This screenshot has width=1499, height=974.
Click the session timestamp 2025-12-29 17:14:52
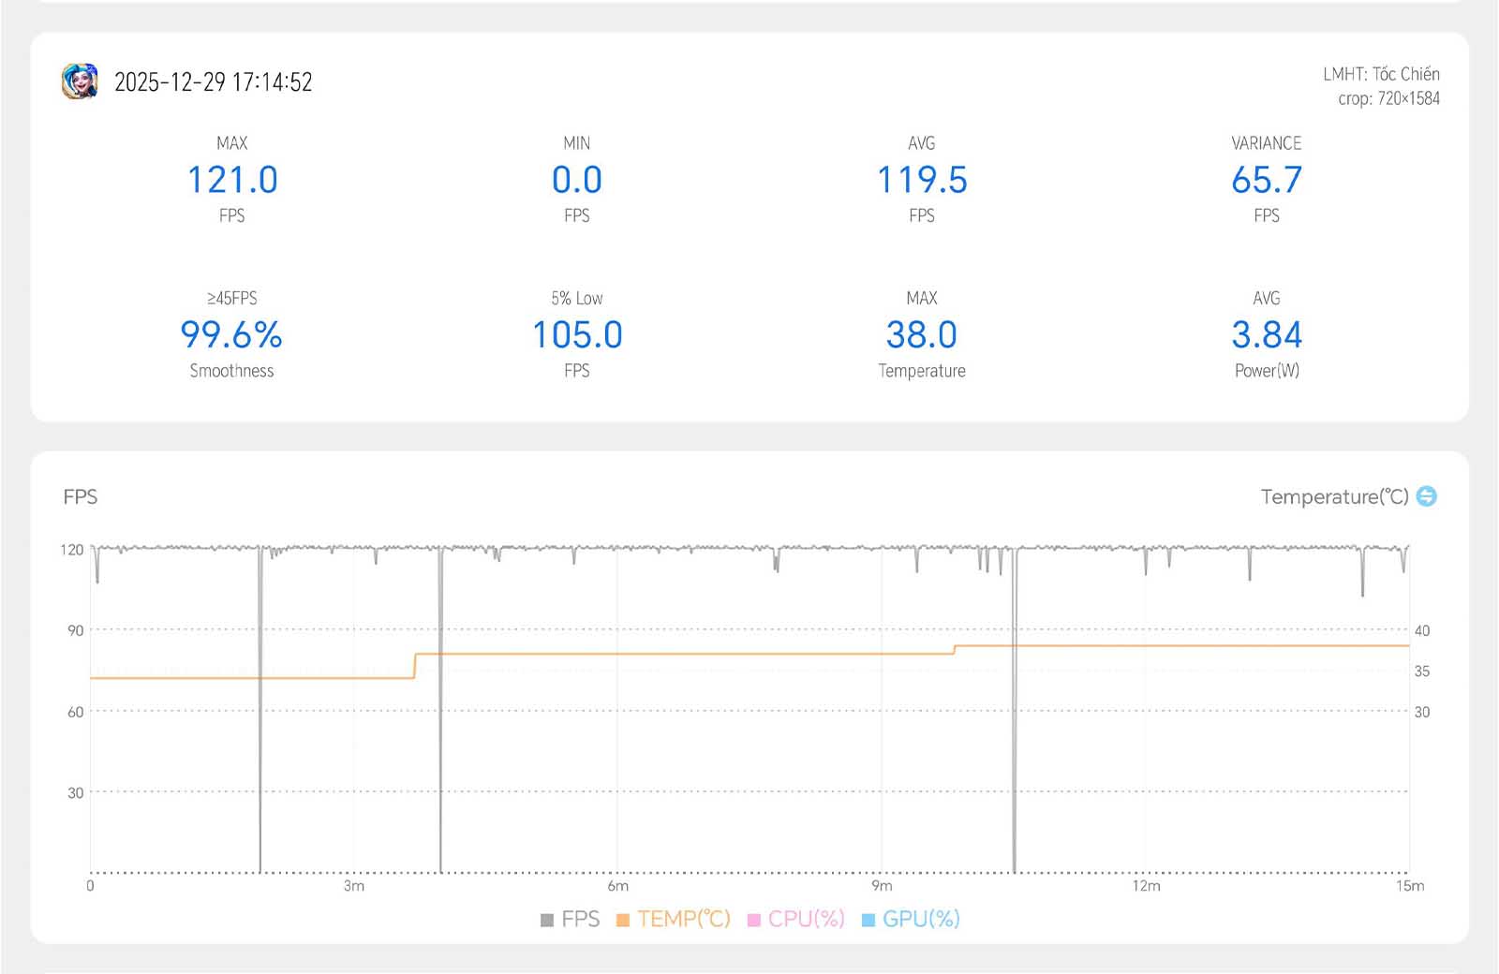[213, 82]
